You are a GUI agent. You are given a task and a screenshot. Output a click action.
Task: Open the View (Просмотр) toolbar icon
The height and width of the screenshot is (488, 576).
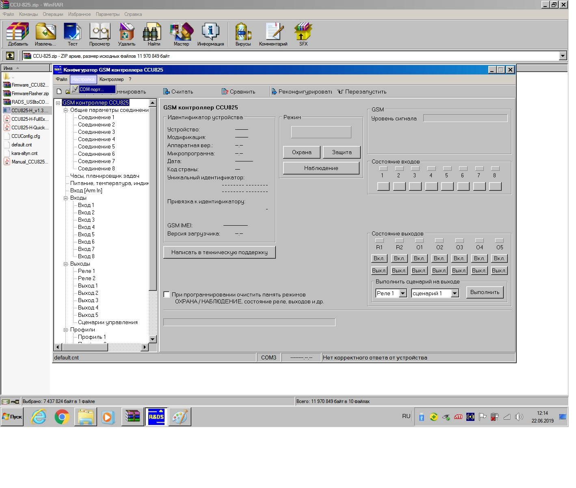pos(100,34)
